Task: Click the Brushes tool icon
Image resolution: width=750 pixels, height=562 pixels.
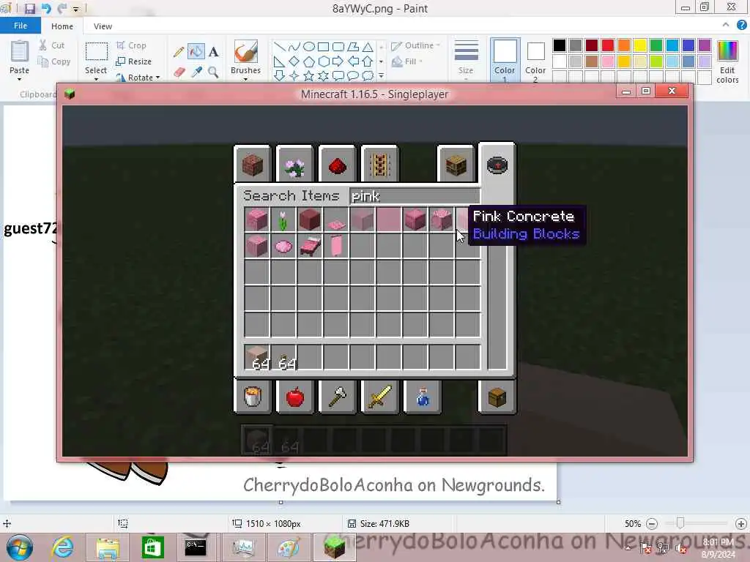Action: 246,52
